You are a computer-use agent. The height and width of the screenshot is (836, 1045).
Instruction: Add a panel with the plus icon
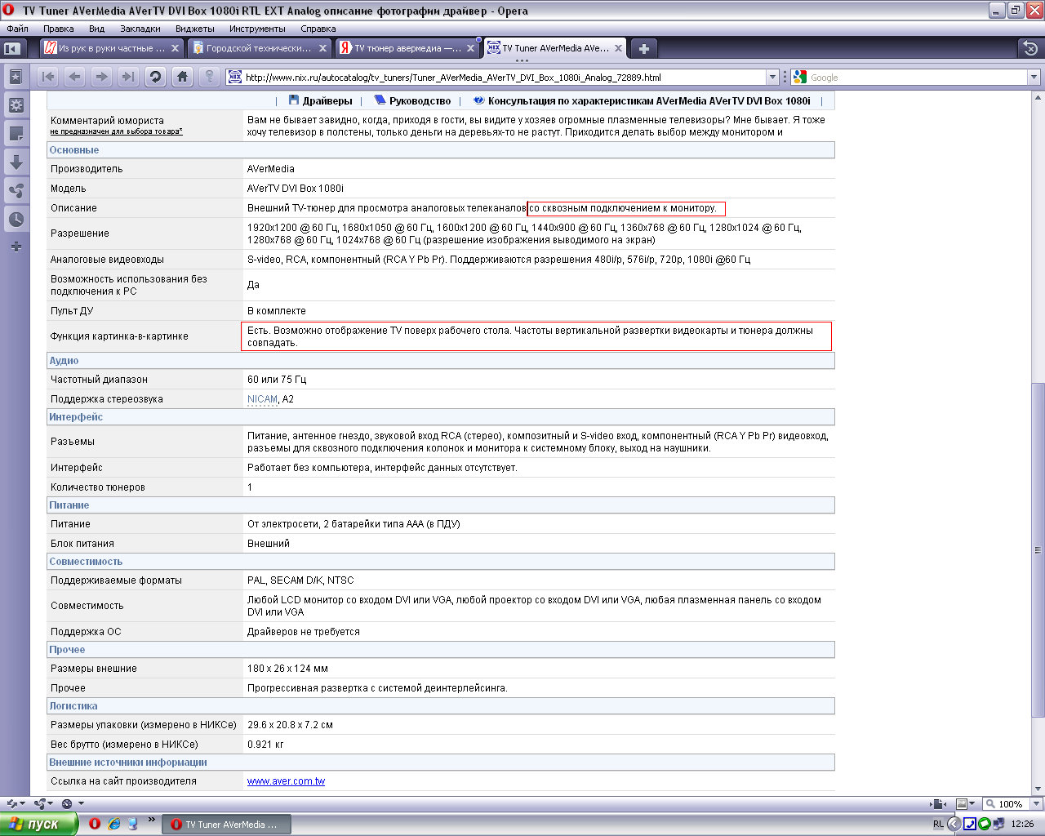tap(16, 247)
